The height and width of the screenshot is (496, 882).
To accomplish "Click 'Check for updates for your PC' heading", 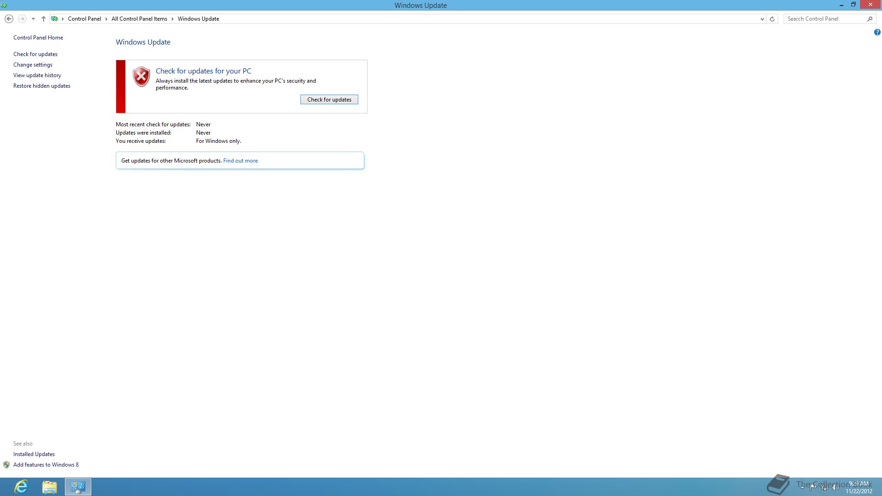I will pos(204,71).
